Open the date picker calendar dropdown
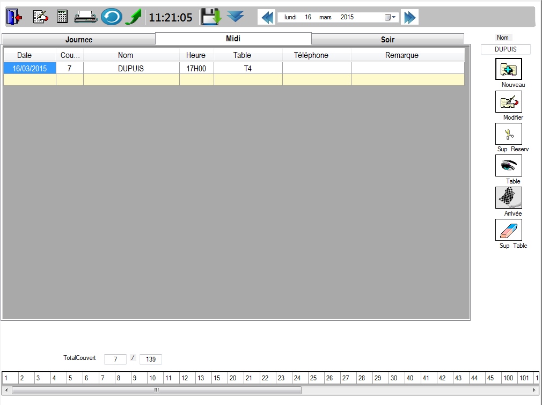Viewport: 542px width, 405px height. click(x=390, y=17)
